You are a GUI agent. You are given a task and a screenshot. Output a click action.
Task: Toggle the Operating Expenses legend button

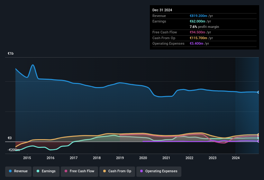coord(159,171)
